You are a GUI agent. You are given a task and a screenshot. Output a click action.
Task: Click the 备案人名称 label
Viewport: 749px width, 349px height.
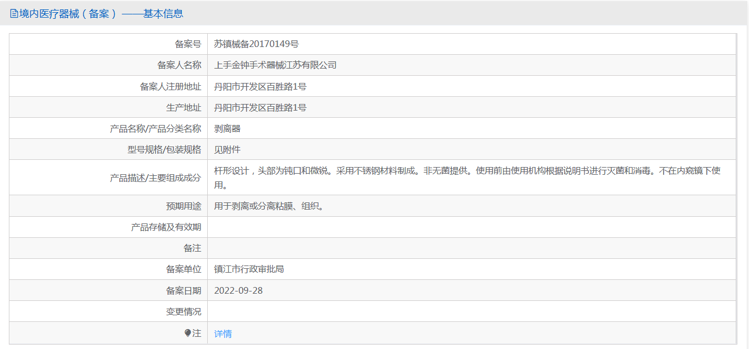point(179,65)
